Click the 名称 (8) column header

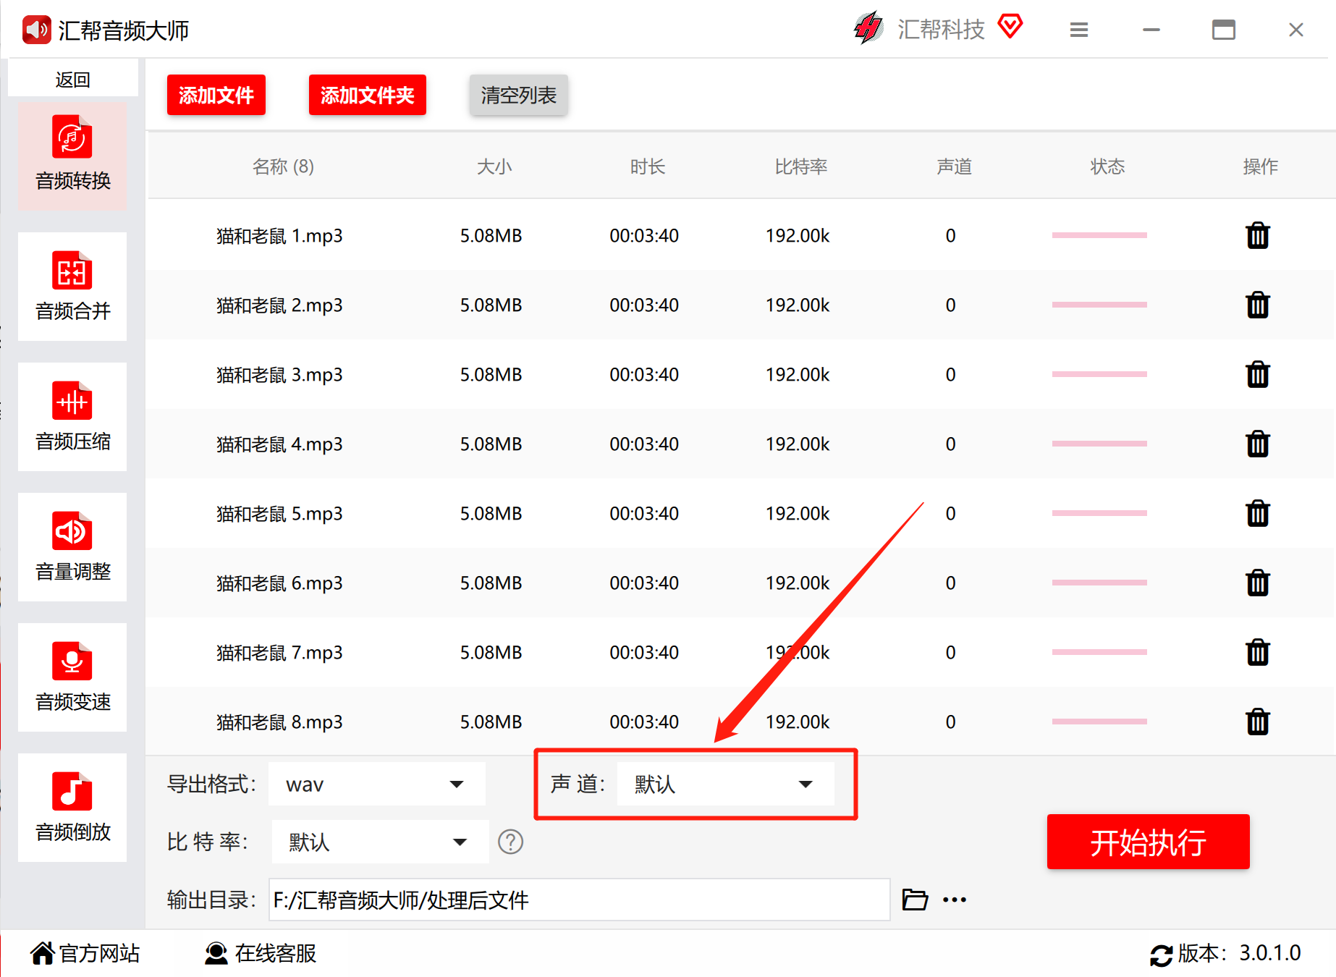click(283, 166)
